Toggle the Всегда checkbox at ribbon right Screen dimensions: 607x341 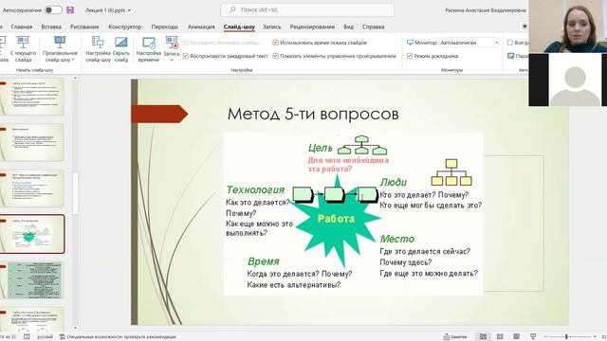pyautogui.click(x=510, y=43)
